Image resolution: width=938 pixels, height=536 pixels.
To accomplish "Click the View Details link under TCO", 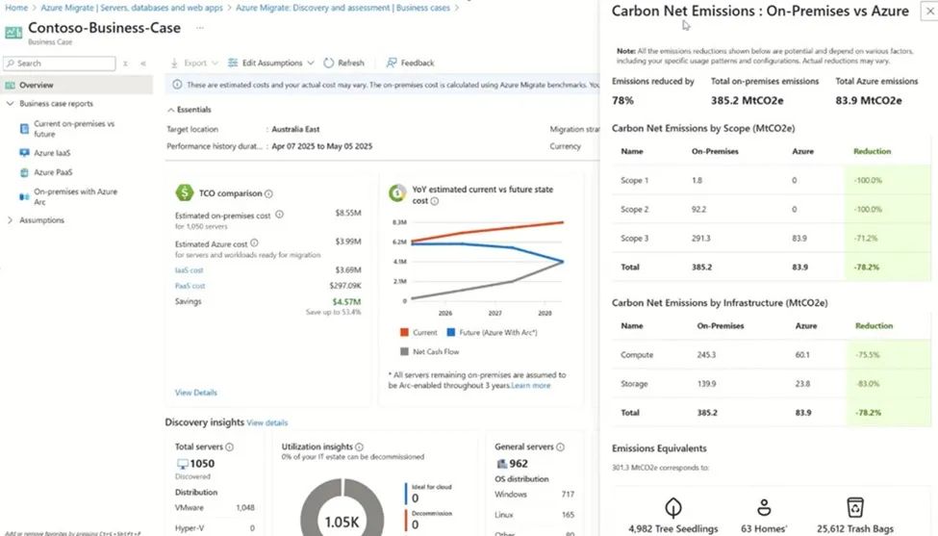I will pyautogui.click(x=195, y=393).
